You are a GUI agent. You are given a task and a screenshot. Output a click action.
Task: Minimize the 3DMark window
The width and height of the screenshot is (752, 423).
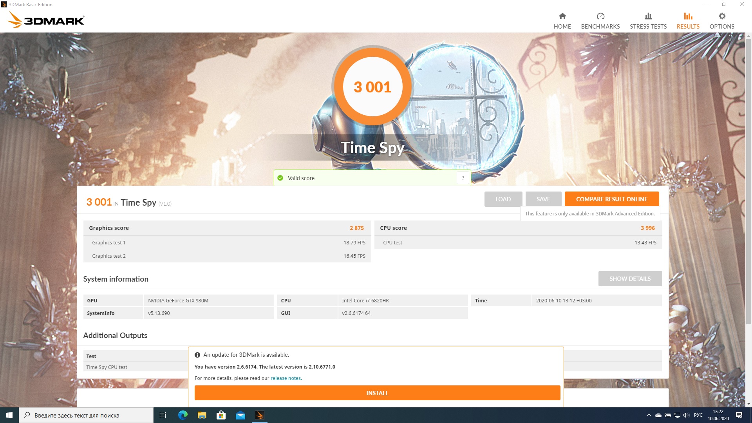[x=707, y=4]
